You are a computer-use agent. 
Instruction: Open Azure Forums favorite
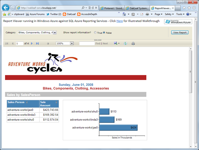35,14
